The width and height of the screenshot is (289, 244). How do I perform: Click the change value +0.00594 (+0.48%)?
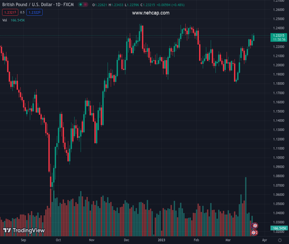(171, 5)
